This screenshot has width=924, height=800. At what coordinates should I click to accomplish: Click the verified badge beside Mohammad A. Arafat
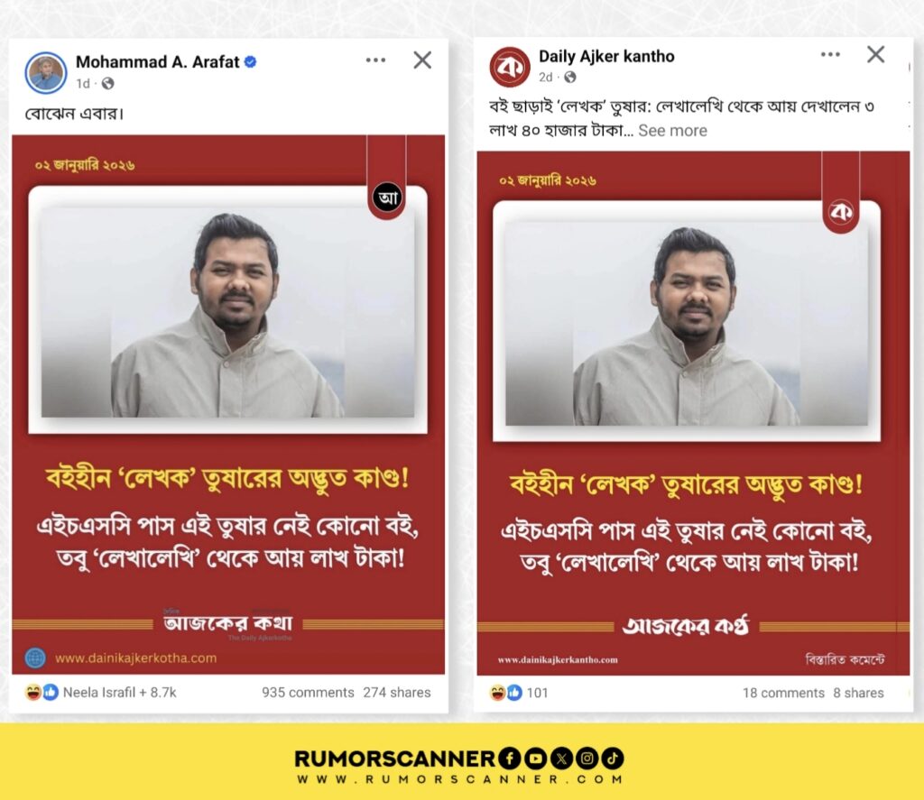[x=251, y=62]
